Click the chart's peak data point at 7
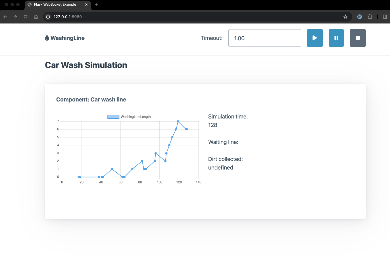390x269 pixels. point(178,121)
